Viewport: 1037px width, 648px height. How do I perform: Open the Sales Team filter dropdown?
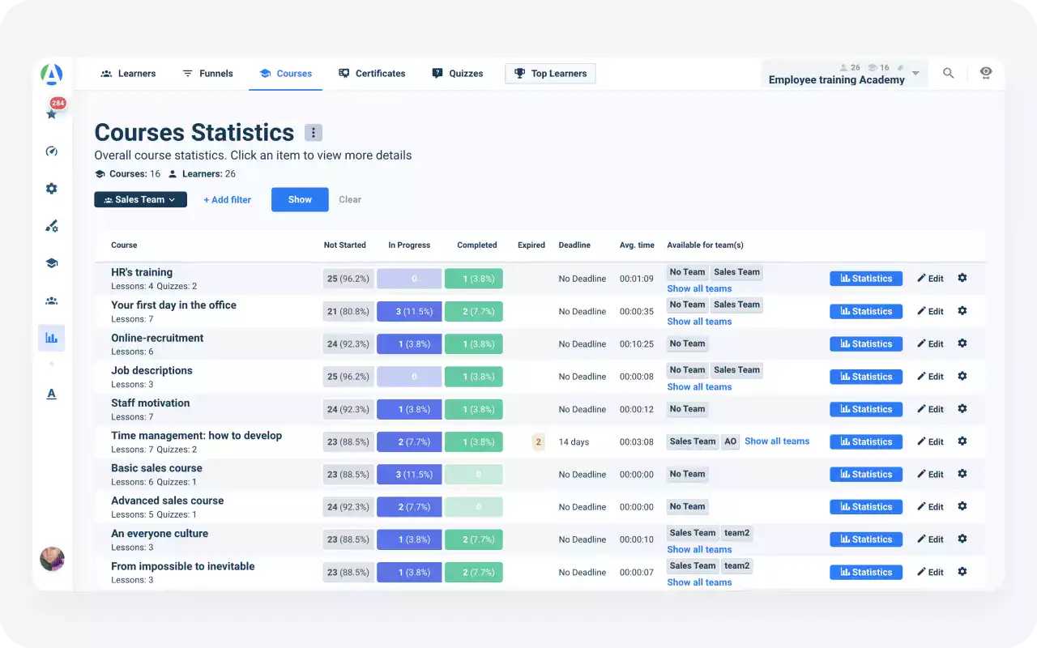point(140,199)
